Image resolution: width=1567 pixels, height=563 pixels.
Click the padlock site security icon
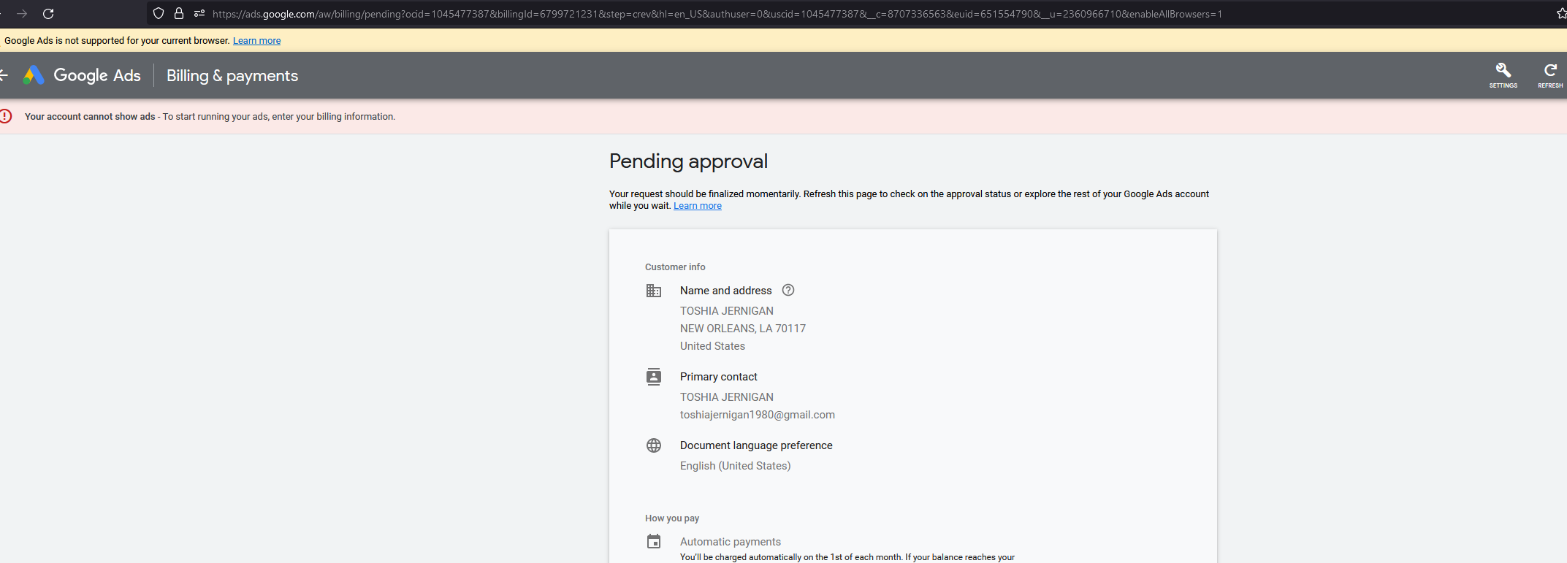coord(179,13)
